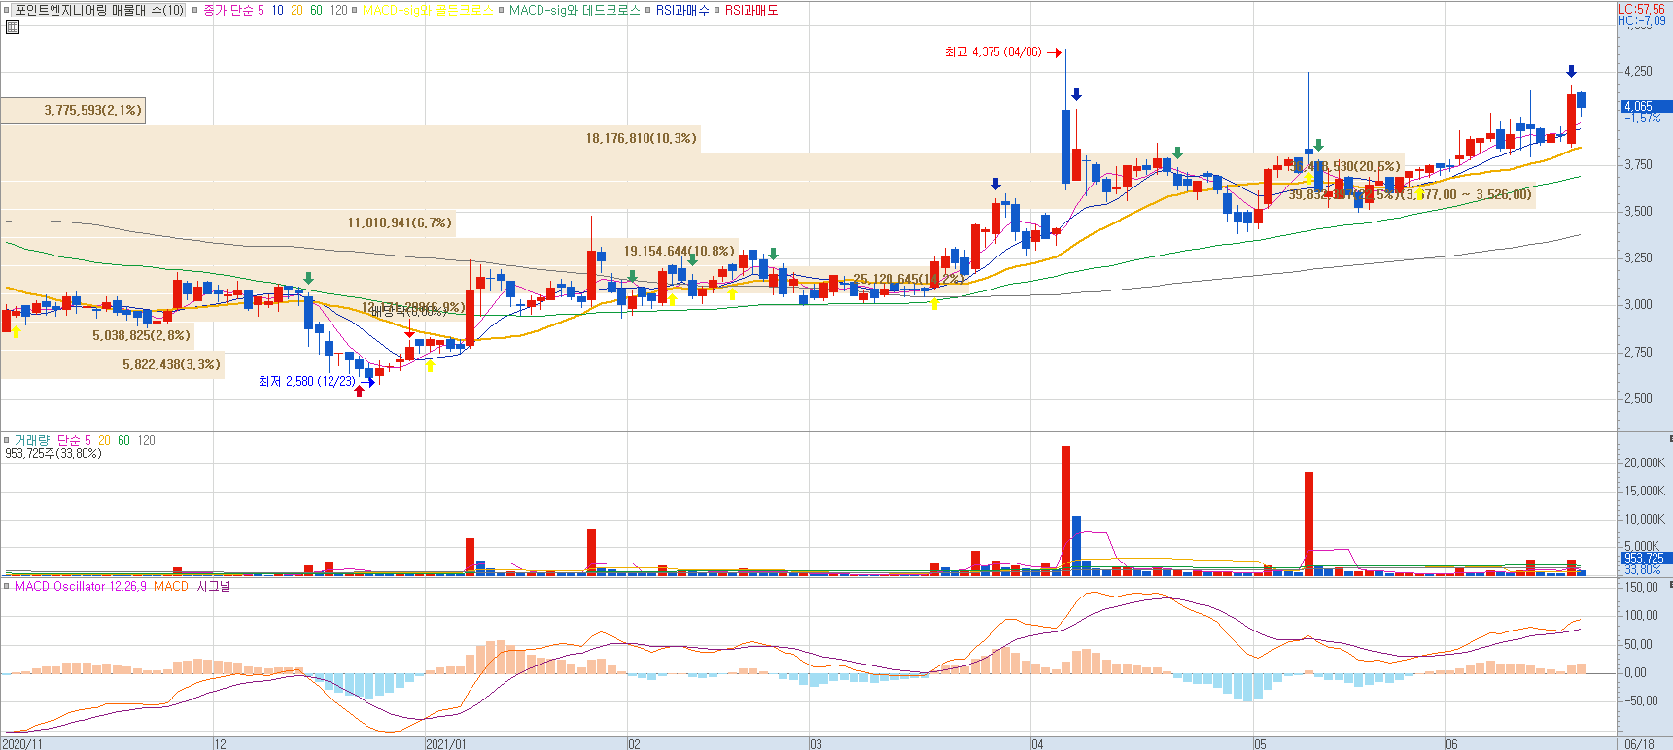Viewport: 1673px width, 750px height.
Task: Click the current price tag 4,065
Action: pyautogui.click(x=1645, y=106)
